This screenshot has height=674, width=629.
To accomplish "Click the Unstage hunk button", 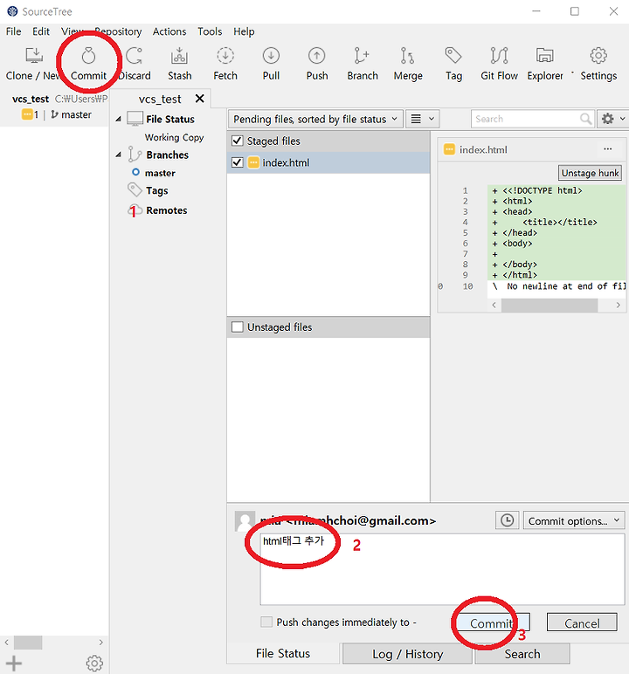I will click(x=590, y=173).
